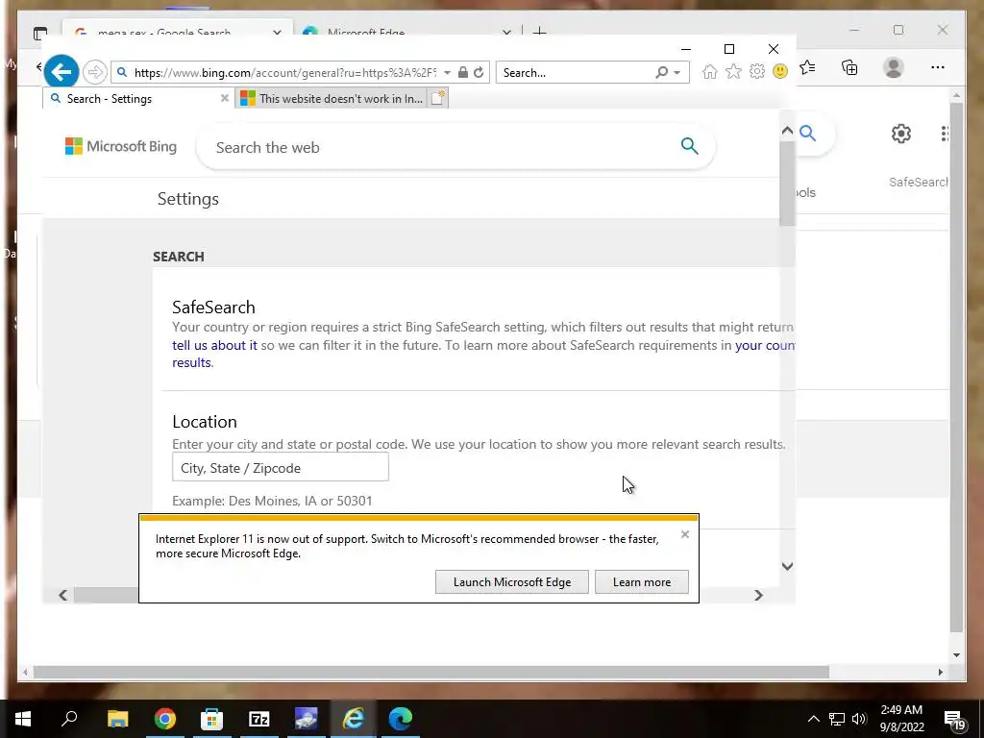Click the SafeSearch label in Edge page
This screenshot has height=738, width=984.
click(918, 182)
